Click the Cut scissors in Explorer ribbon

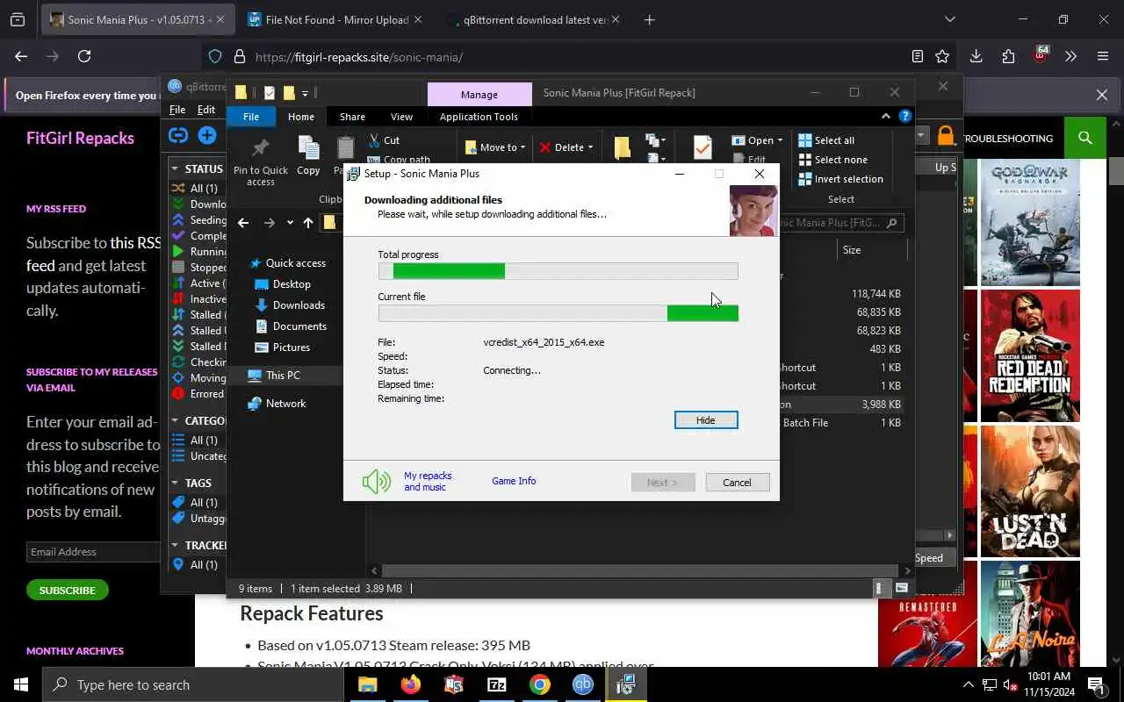(374, 140)
